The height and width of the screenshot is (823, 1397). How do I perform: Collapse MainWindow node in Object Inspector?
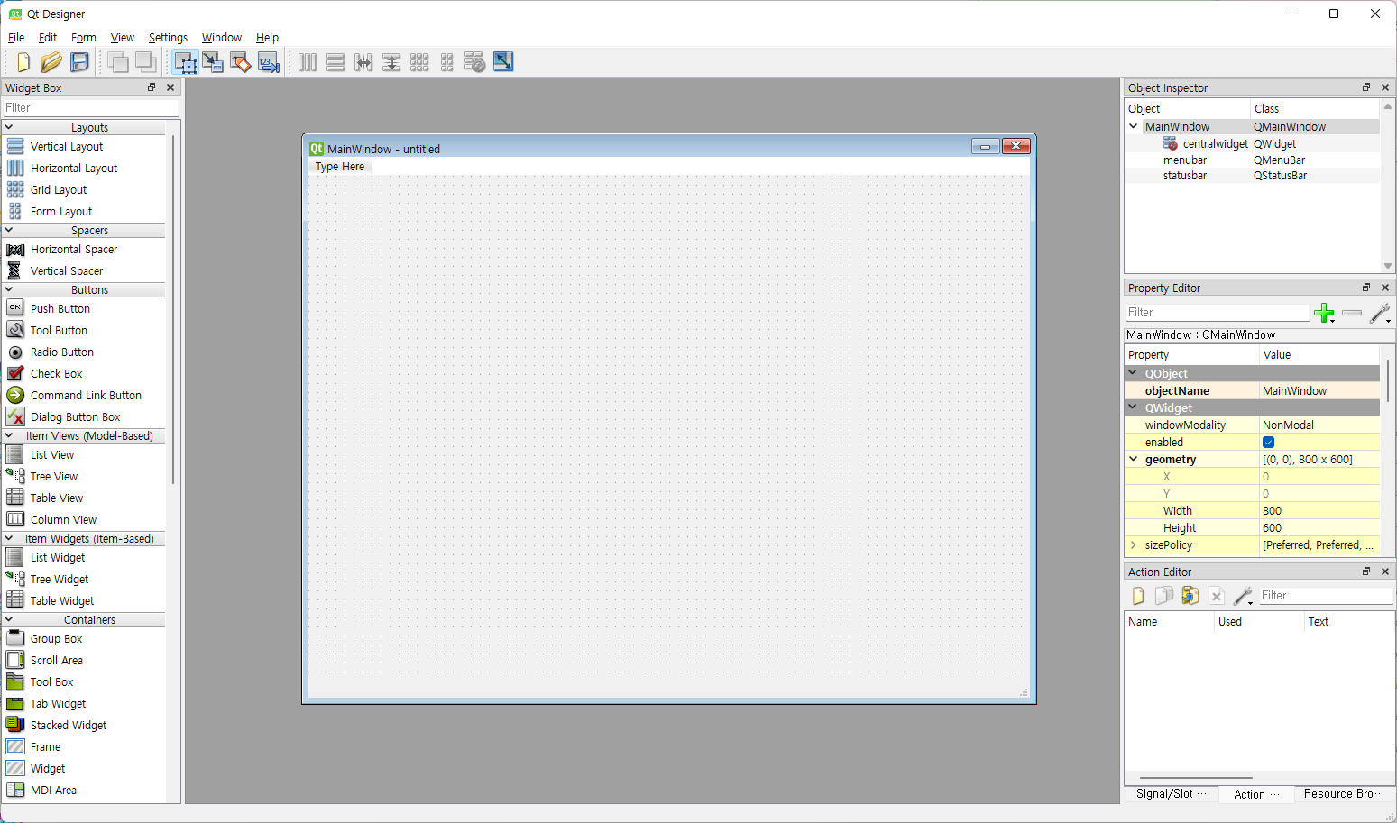[1134, 126]
